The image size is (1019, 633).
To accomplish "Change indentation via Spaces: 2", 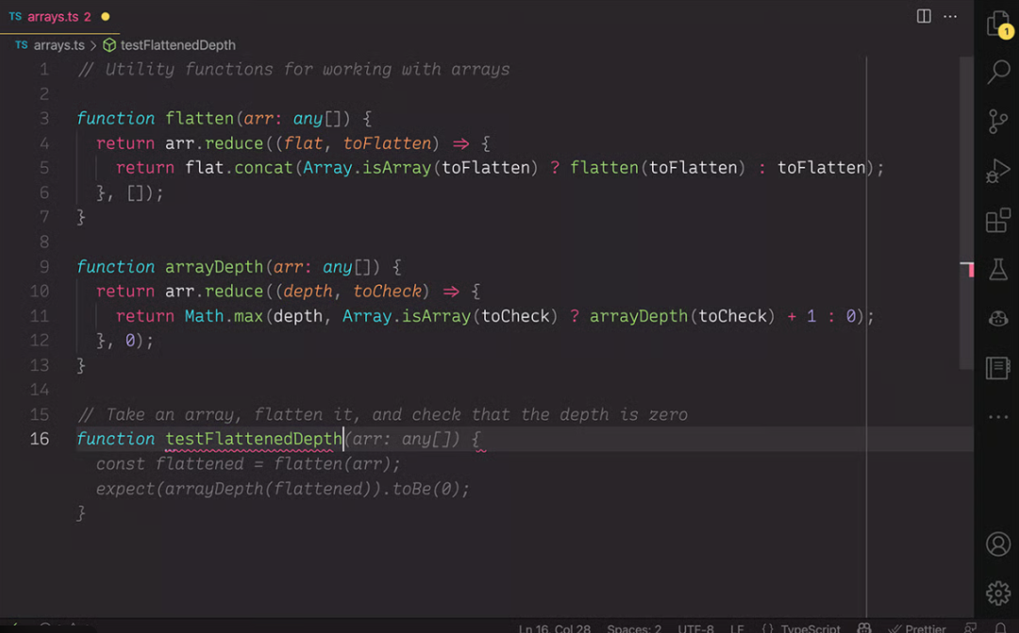I will pos(634,628).
